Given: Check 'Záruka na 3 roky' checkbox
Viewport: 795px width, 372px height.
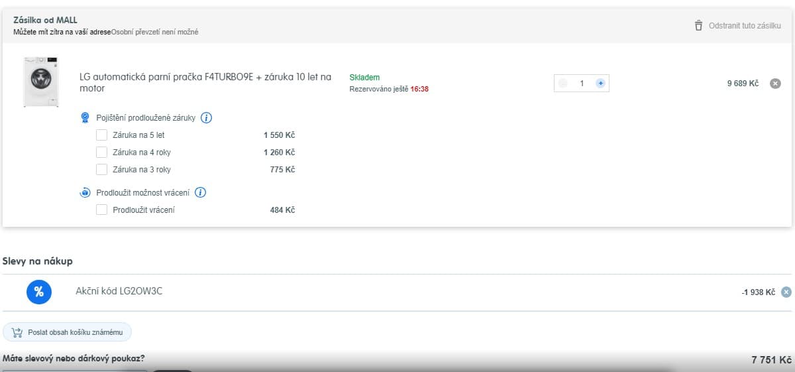Looking at the screenshot, I should pos(101,169).
